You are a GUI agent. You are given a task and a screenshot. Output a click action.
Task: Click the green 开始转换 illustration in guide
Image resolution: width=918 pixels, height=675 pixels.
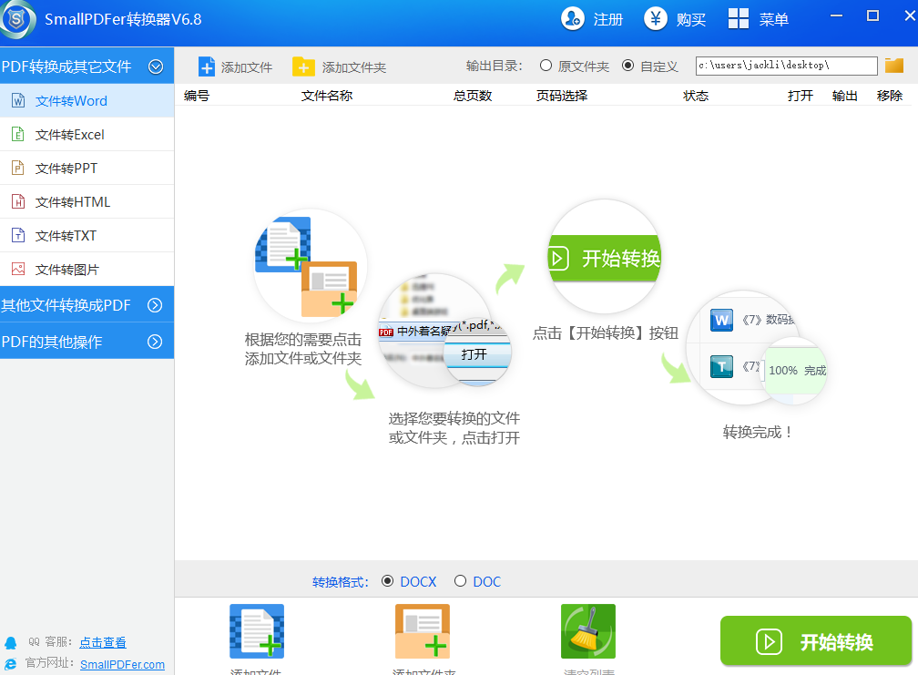click(x=604, y=258)
